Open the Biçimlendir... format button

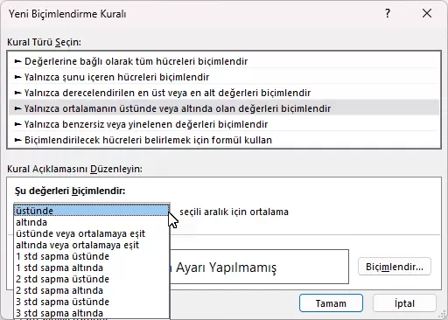click(395, 267)
